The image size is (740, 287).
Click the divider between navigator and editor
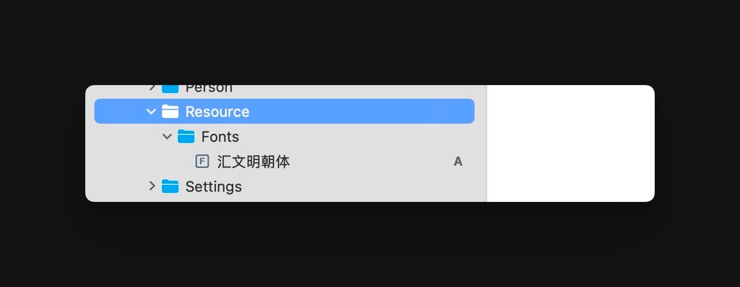(487, 143)
